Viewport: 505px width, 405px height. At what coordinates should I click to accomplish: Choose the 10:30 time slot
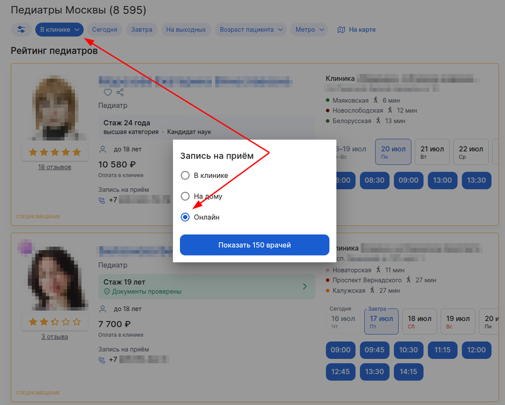tap(408, 350)
